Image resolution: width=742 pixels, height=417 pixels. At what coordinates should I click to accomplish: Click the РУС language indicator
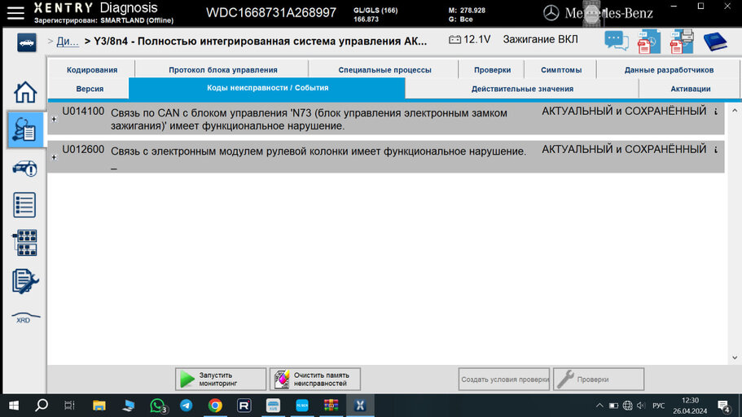658,406
